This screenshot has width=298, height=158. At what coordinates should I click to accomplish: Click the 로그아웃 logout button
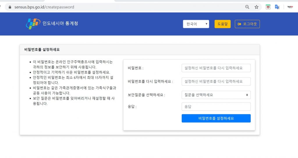[x=247, y=24]
